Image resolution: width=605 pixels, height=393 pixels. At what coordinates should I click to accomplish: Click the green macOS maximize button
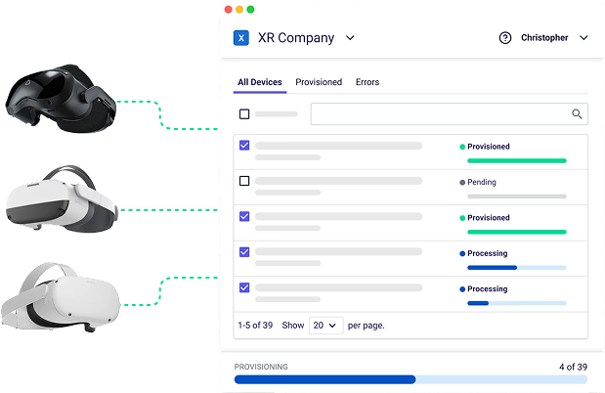250,10
